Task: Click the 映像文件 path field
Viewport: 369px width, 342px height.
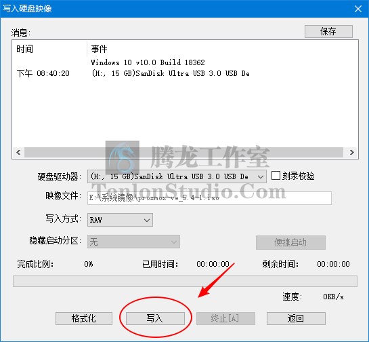Action: (x=209, y=198)
